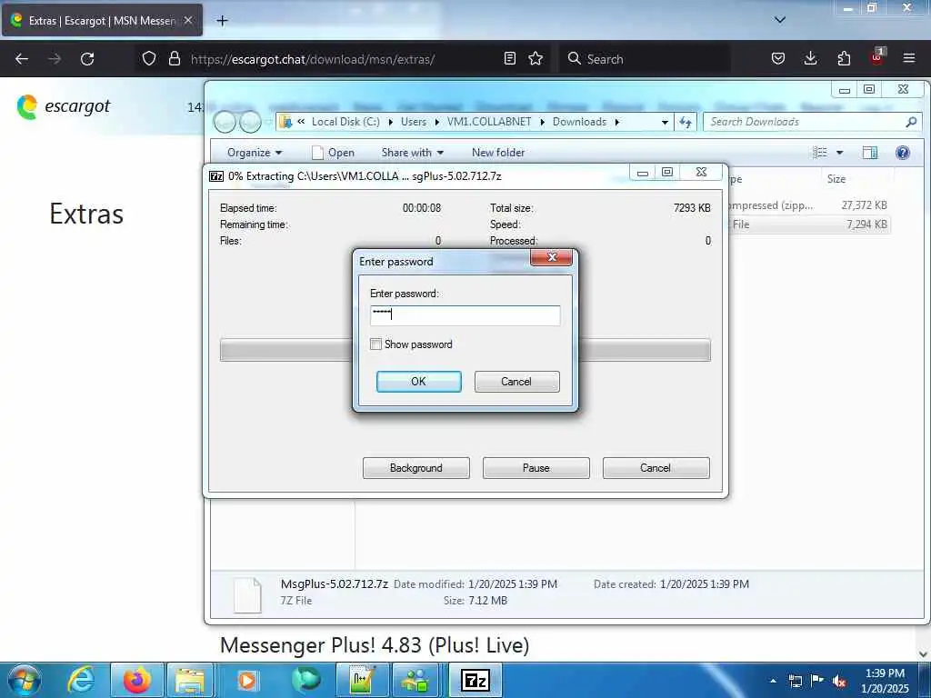Select the 27,372 KB compressed file row

pos(809,205)
